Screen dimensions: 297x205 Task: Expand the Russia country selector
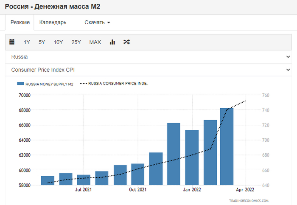148,56
